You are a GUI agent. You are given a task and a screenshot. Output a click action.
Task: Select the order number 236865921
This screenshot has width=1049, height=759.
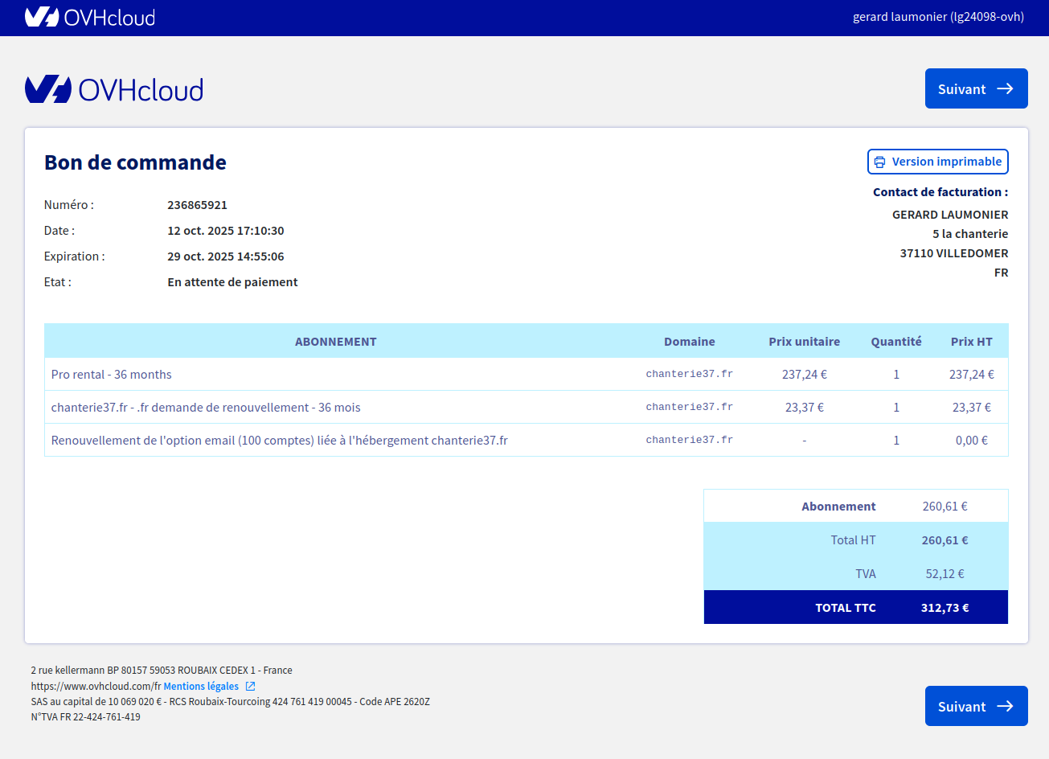[x=197, y=205]
